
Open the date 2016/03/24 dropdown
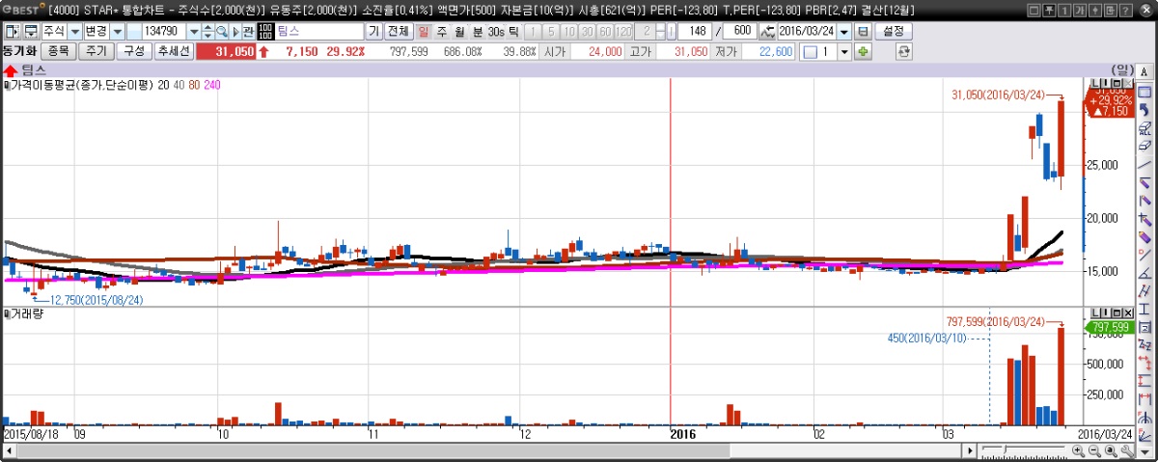(844, 31)
